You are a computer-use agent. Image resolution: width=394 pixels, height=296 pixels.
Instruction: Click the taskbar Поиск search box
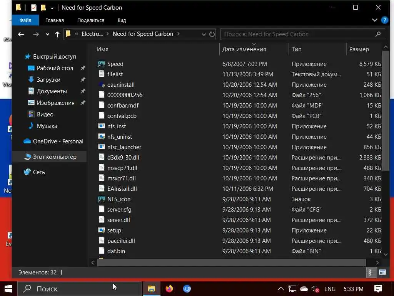click(x=80, y=289)
